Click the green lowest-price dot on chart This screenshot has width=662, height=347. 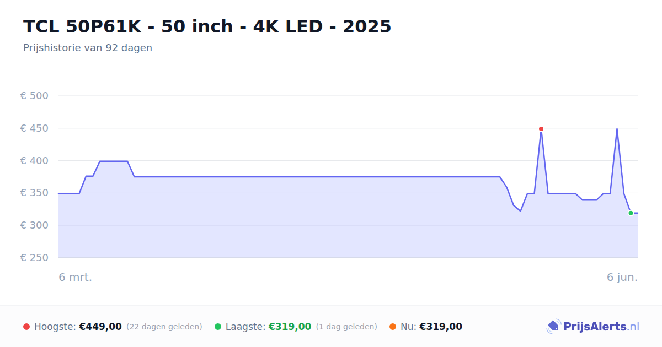pyautogui.click(x=631, y=213)
